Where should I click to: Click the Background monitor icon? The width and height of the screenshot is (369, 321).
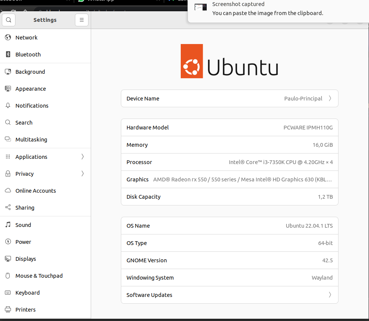8,72
